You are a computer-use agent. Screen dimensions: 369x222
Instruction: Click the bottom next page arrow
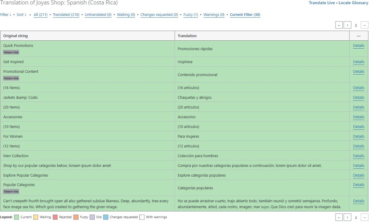point(364,217)
